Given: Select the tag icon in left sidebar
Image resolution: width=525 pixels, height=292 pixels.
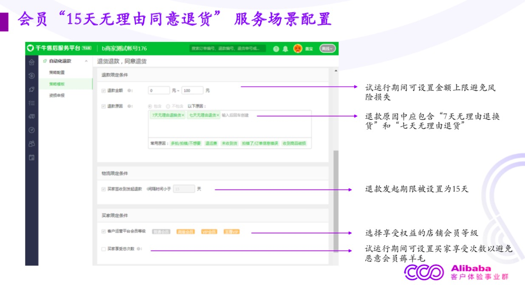Looking at the screenshot, I should pyautogui.click(x=31, y=89).
